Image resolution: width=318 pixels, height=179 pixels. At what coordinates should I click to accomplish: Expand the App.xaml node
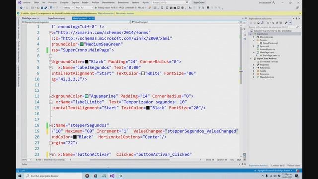coord(254,46)
